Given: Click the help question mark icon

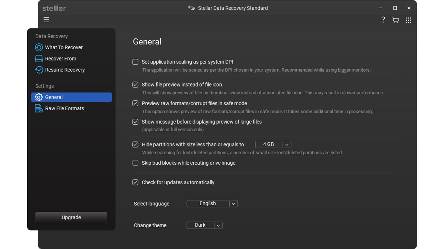Looking at the screenshot, I should pyautogui.click(x=383, y=20).
